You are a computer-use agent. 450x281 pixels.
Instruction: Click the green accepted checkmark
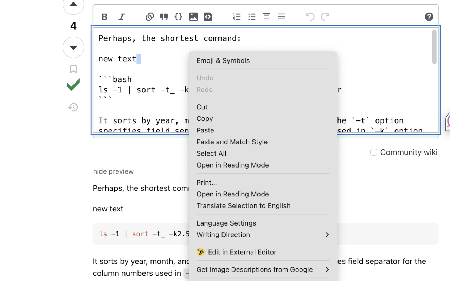(73, 85)
